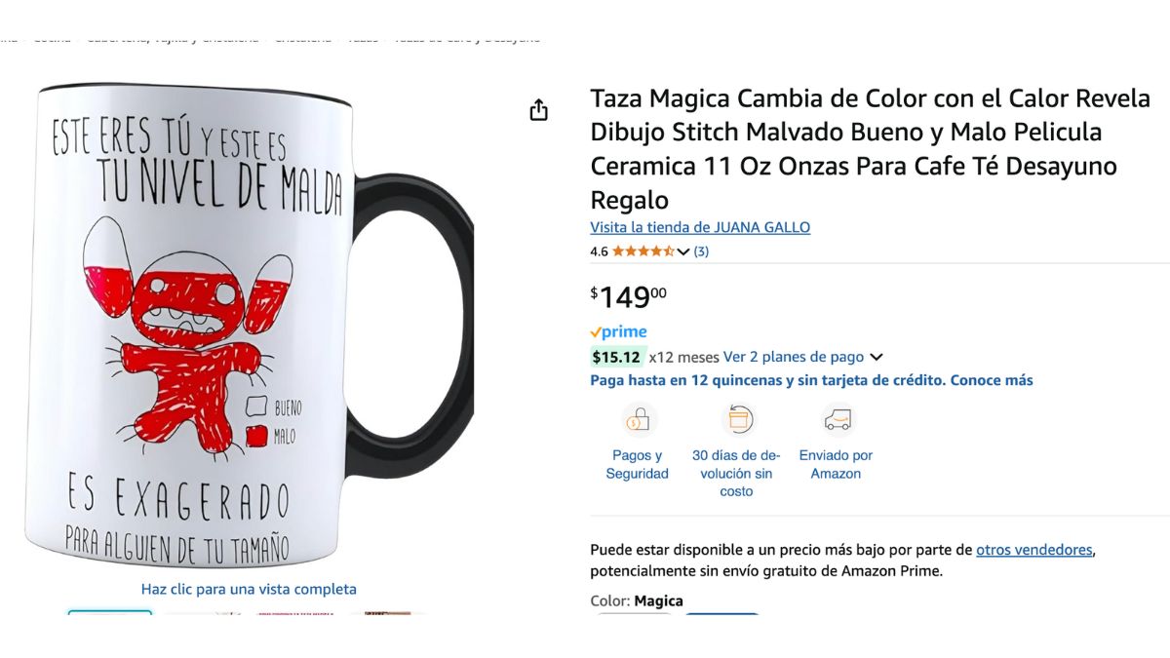
Task: Open the (3) reviews count link
Action: coord(701,252)
